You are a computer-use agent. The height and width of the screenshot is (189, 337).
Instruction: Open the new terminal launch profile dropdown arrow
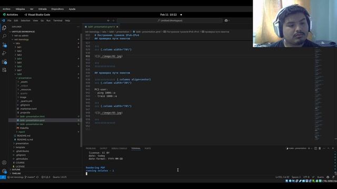click(312, 148)
